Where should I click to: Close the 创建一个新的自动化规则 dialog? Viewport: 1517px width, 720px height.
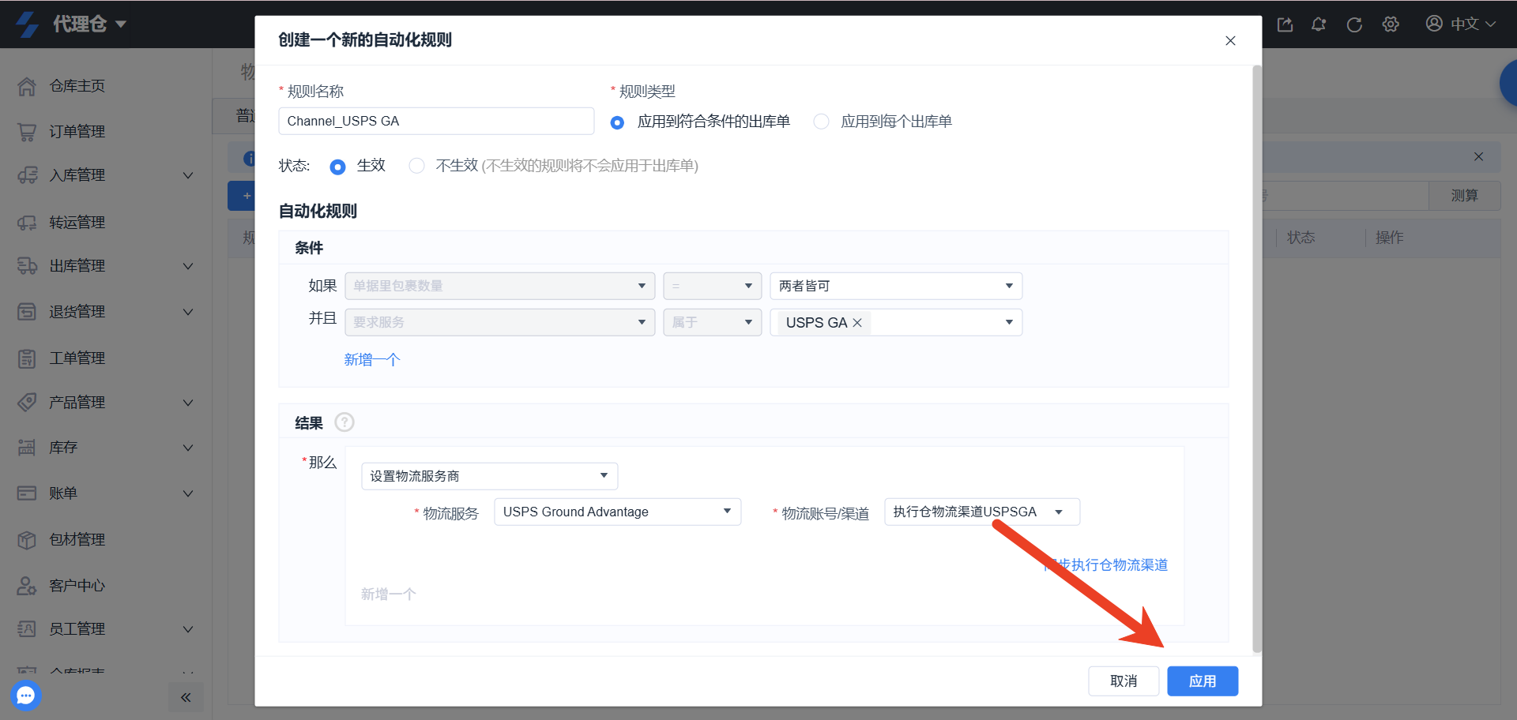pyautogui.click(x=1230, y=40)
